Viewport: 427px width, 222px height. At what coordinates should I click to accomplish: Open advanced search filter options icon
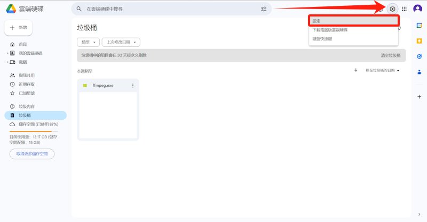[264, 9]
